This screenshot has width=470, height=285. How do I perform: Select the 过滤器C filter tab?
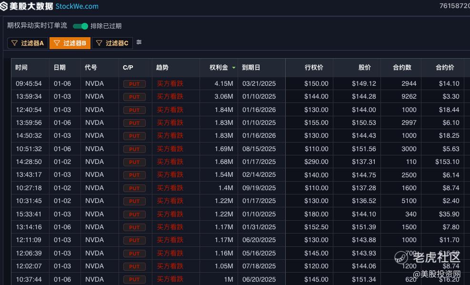pyautogui.click(x=112, y=43)
